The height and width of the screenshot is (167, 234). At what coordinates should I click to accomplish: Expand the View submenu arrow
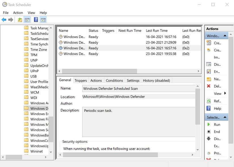[x=225, y=93]
